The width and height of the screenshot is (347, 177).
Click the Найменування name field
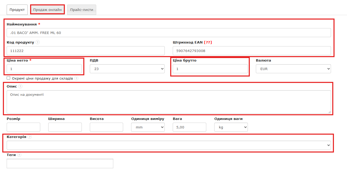[x=169, y=33]
